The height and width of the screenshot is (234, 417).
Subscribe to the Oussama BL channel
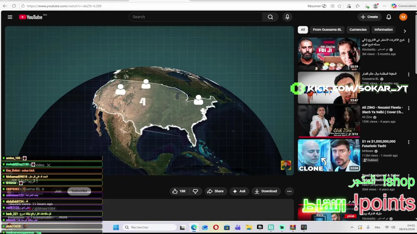(79, 191)
